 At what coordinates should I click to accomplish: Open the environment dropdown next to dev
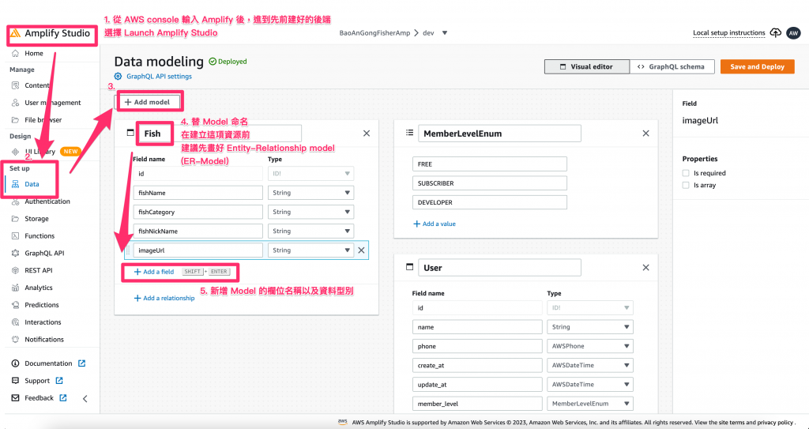pos(445,33)
